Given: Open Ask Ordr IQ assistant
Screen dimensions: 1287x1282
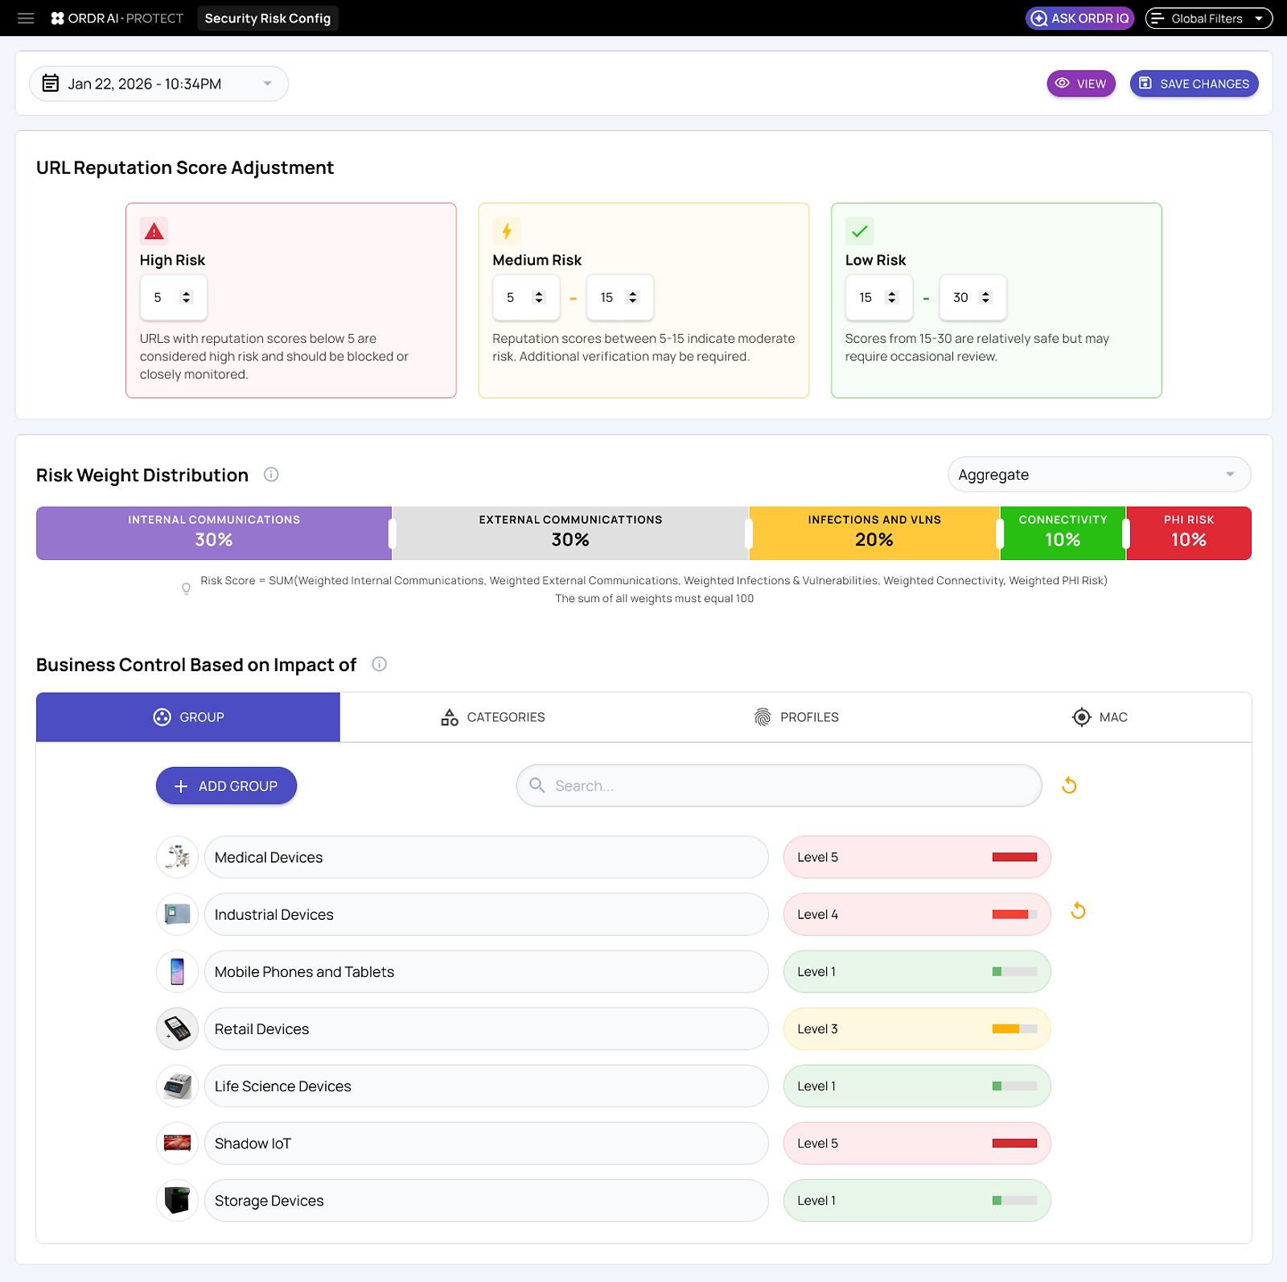Looking at the screenshot, I should click(x=1079, y=18).
